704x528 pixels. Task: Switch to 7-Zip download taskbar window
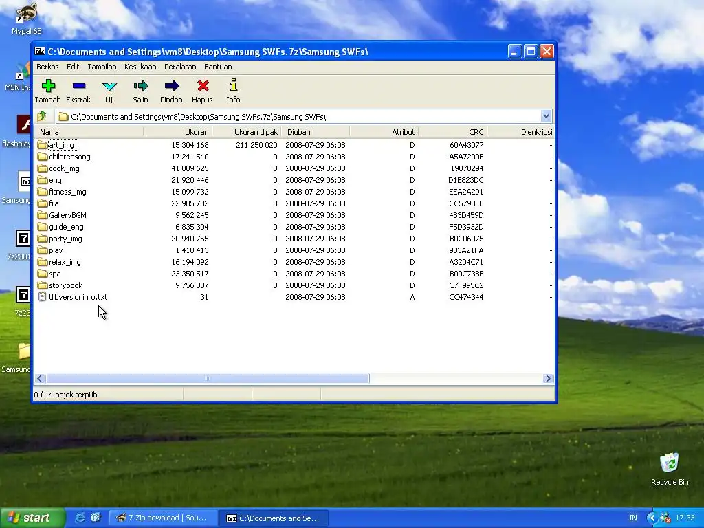click(x=164, y=518)
